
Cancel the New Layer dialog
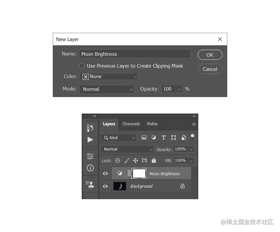point(210,69)
